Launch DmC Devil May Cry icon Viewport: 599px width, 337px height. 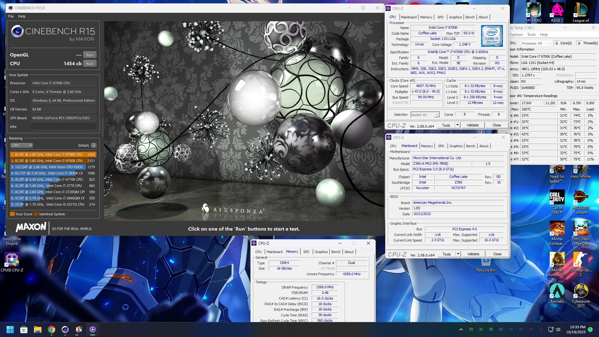tap(581, 233)
